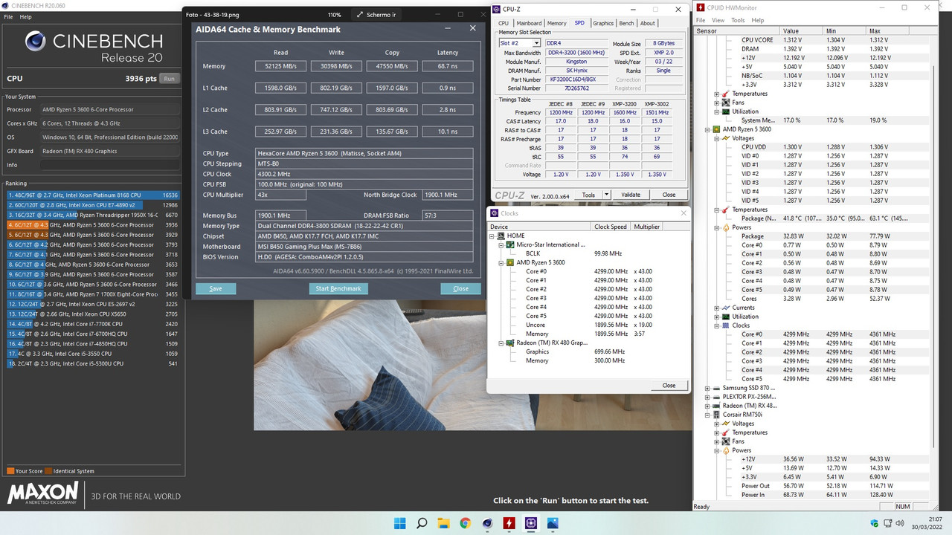Click Close button in CPU-Z
The height and width of the screenshot is (535, 952).
coord(669,195)
